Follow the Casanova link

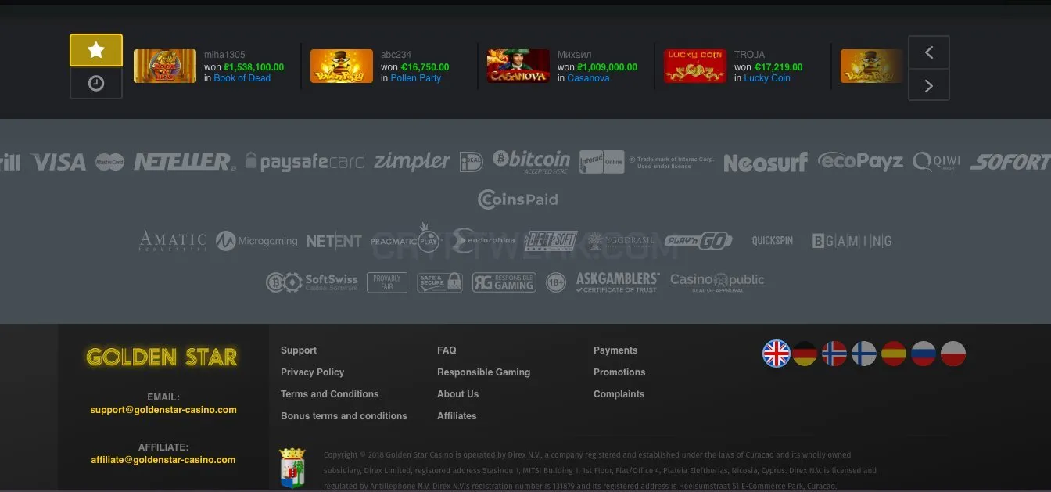(x=589, y=78)
